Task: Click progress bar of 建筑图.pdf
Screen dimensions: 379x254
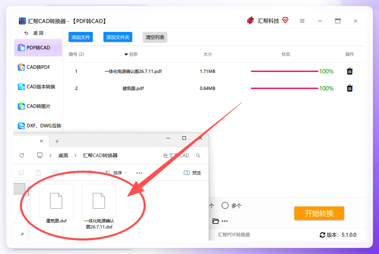Action: (x=284, y=88)
